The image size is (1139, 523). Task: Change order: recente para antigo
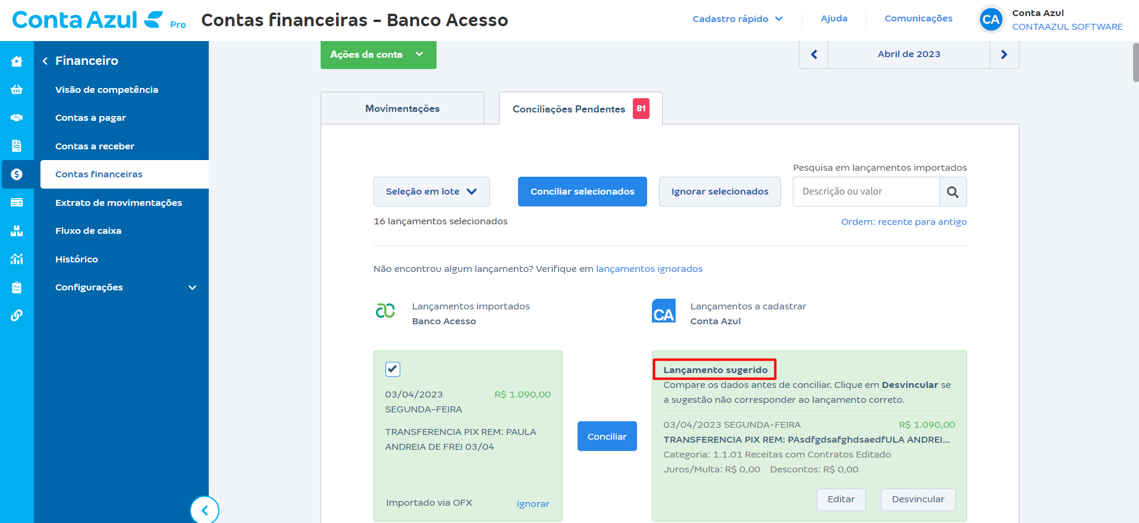coord(903,222)
